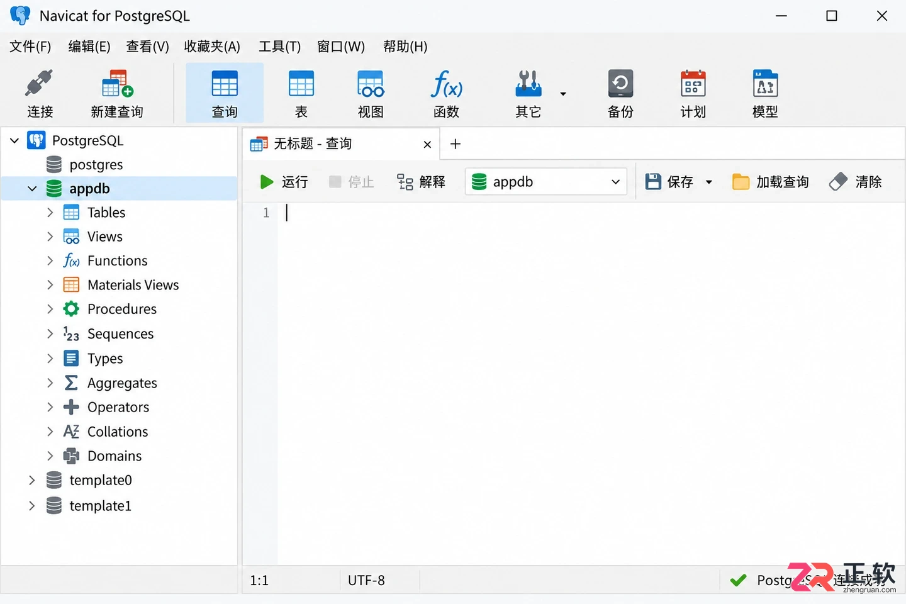Open the Function (函数) toolbar icon
This screenshot has height=604, width=906.
click(x=446, y=94)
